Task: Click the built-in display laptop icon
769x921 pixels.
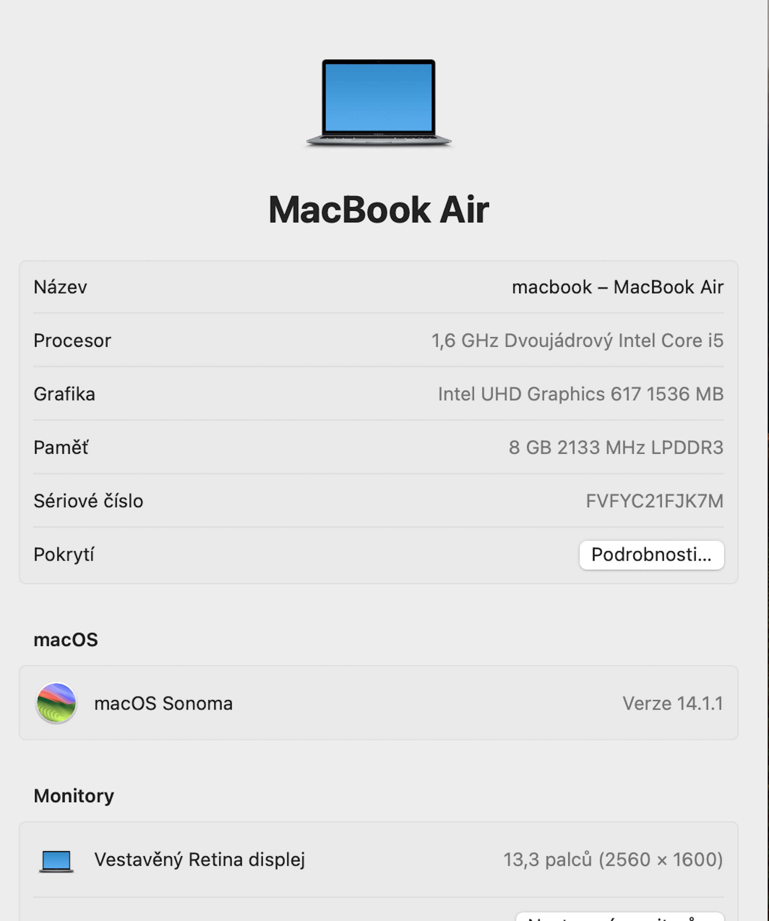Action: (x=56, y=861)
